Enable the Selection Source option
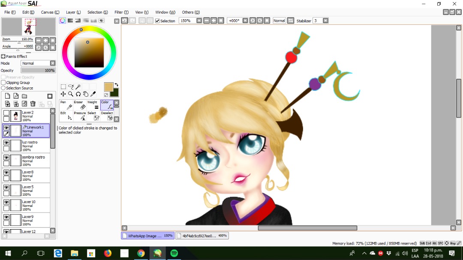Viewport: 463px width, 260px height. click(x=3, y=88)
